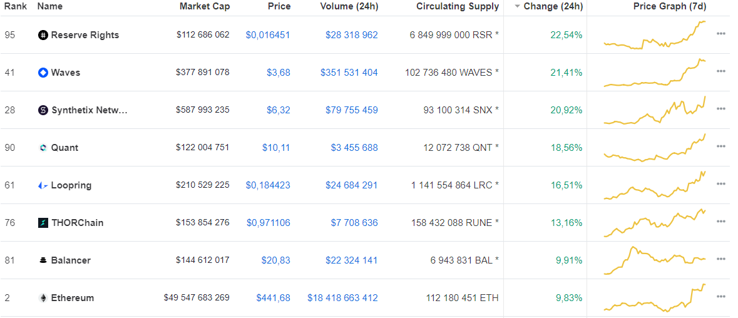The width and height of the screenshot is (738, 318).
Task: Sort by the Rank column header
Action: coord(16,7)
